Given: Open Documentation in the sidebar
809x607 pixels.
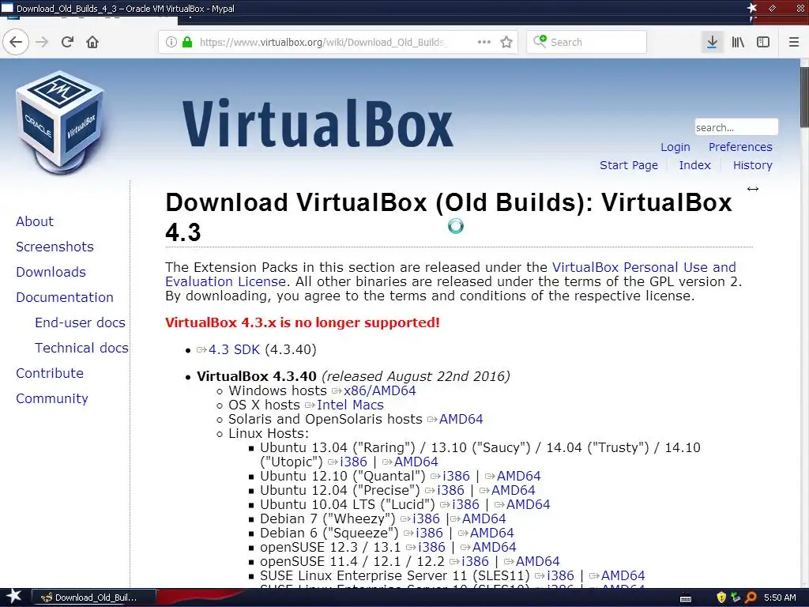Looking at the screenshot, I should 65,297.
